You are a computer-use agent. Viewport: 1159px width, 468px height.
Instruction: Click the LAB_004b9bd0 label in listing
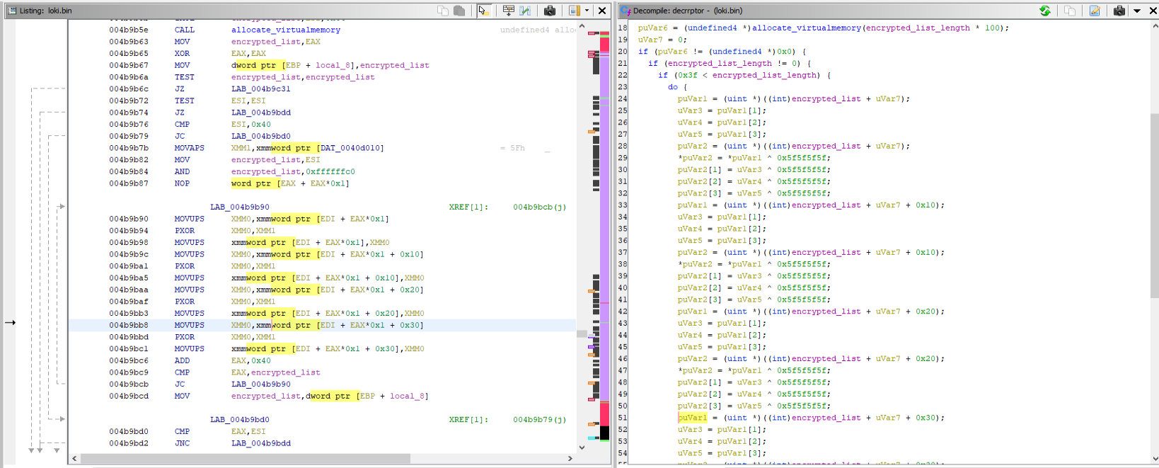click(239, 419)
